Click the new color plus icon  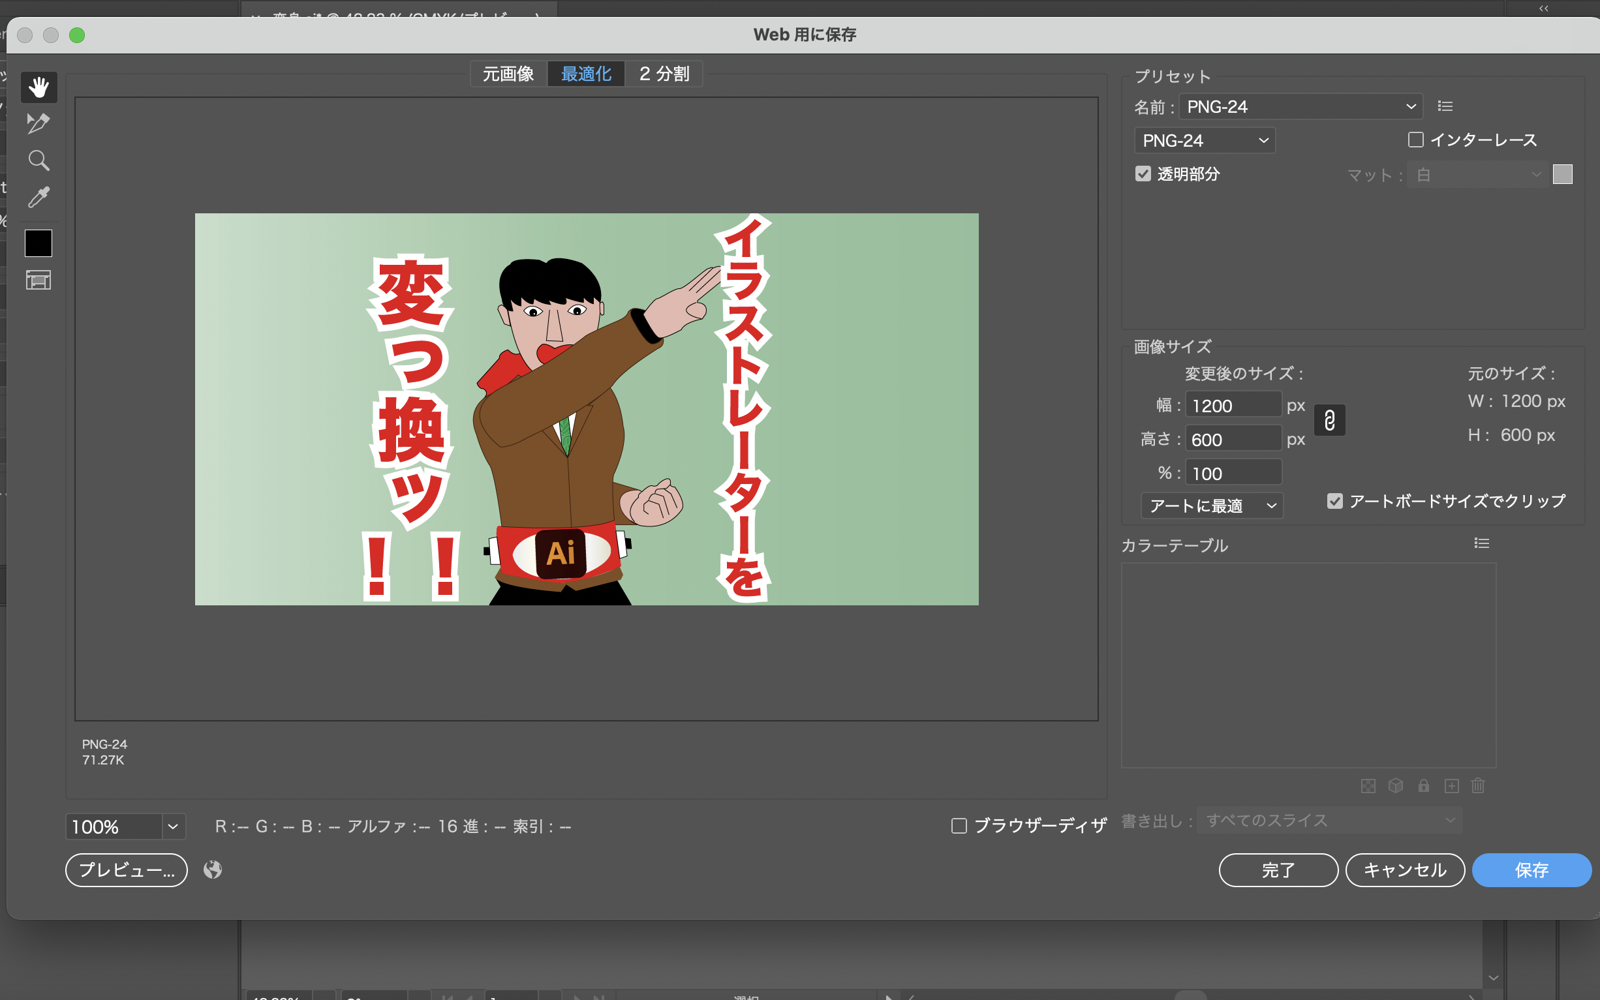[x=1451, y=785]
